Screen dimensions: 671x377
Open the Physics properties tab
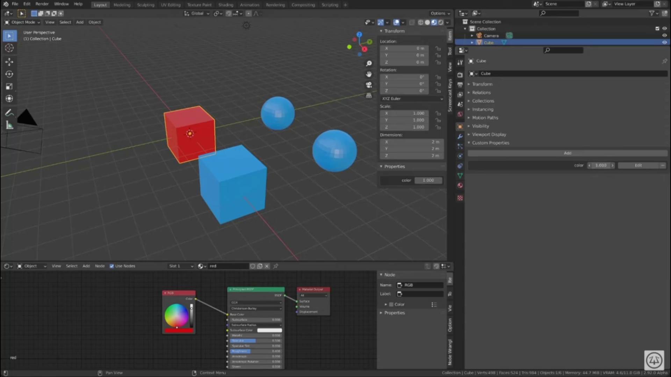click(x=460, y=156)
